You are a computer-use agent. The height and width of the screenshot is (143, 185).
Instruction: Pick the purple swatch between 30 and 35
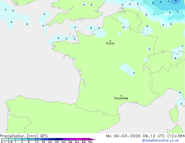tap(65, 139)
